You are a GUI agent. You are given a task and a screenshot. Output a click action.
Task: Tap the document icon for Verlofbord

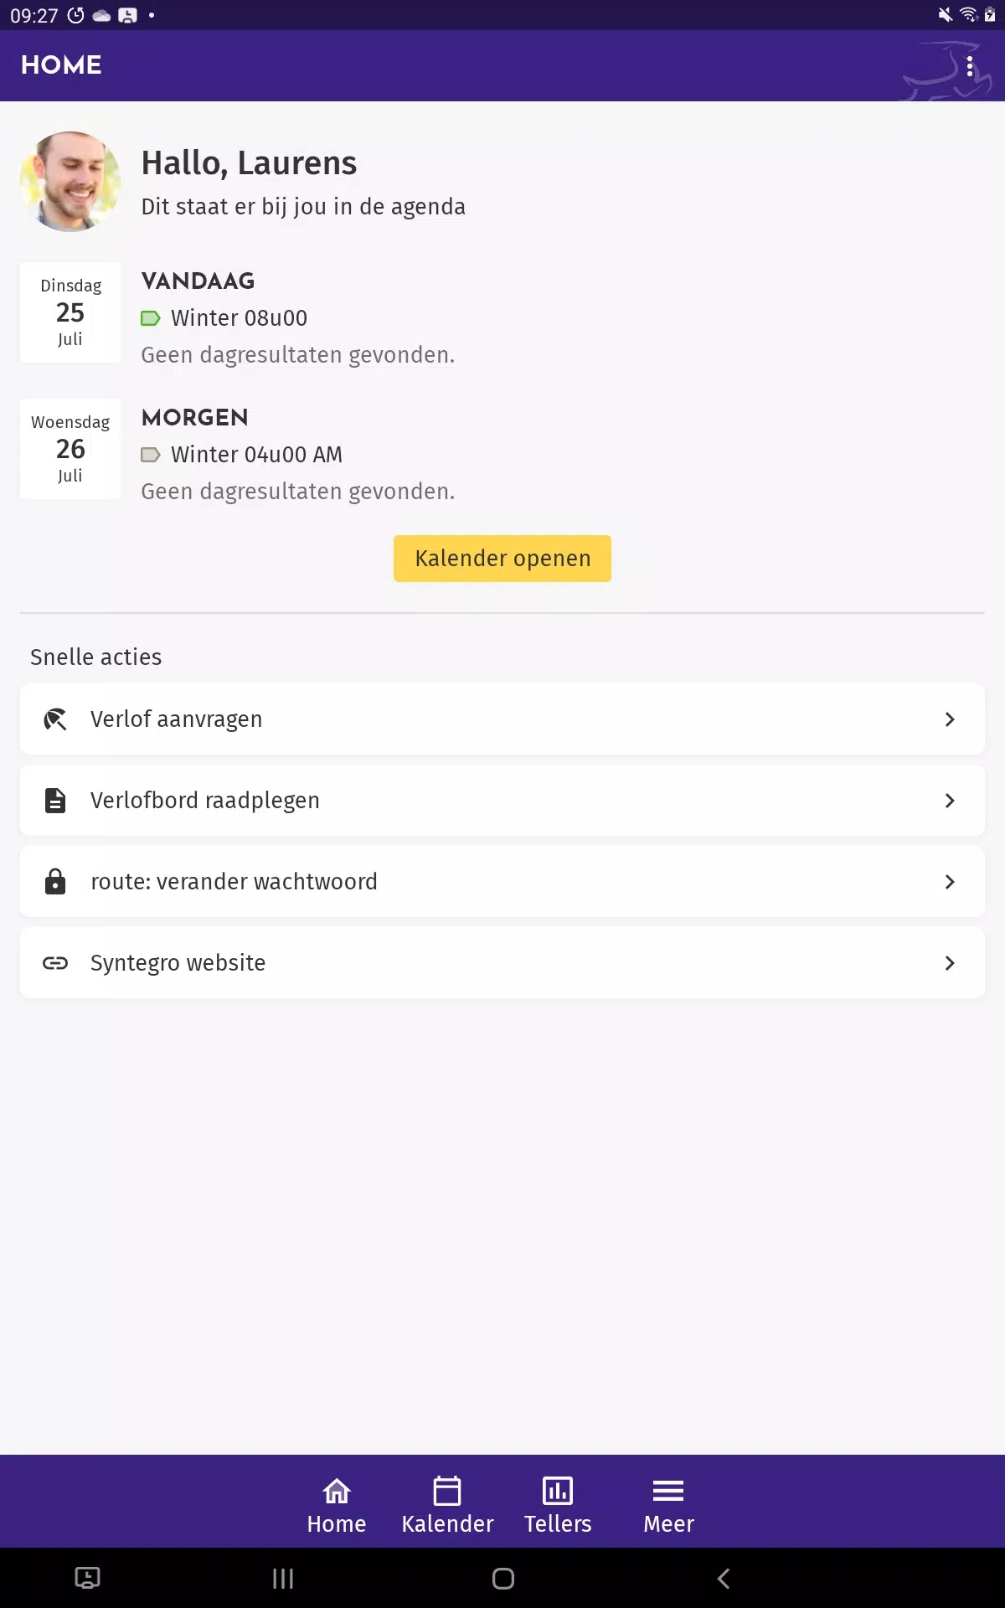coord(55,801)
